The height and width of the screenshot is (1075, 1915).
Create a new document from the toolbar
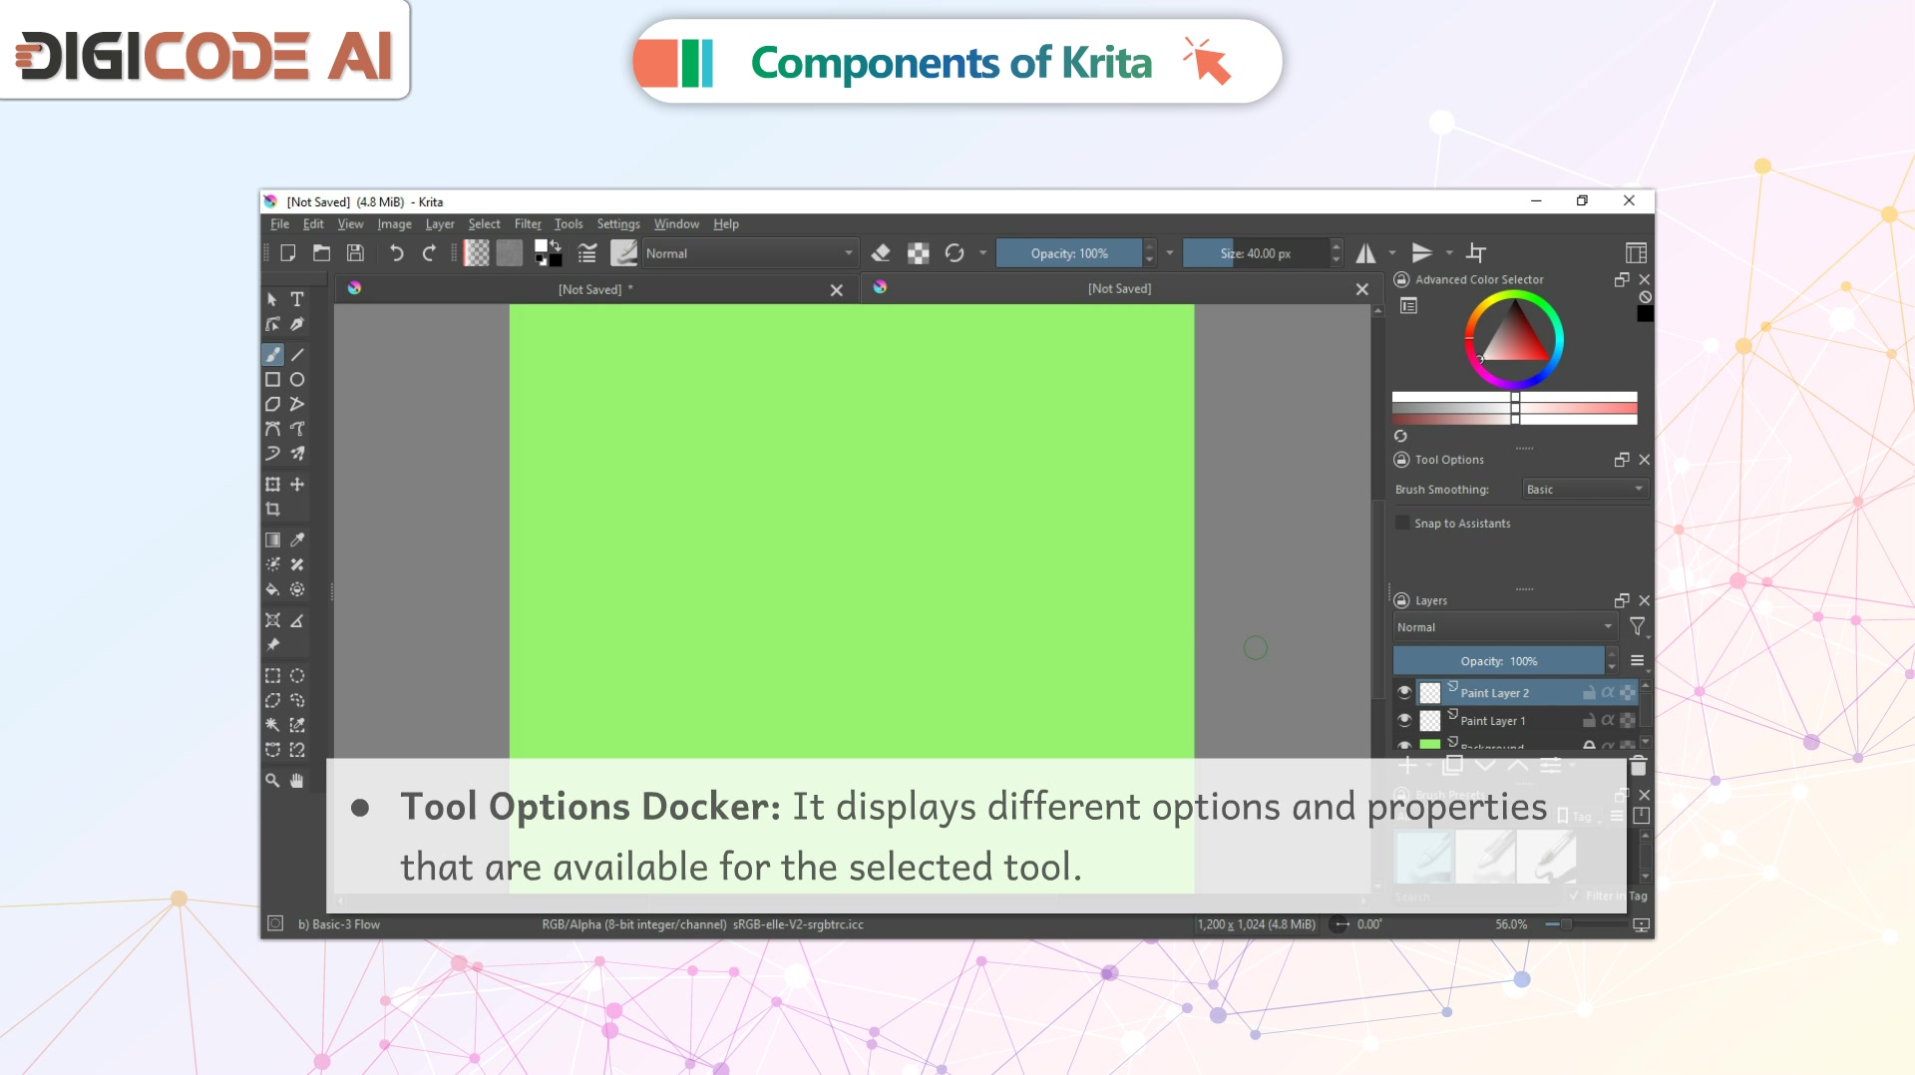(288, 253)
